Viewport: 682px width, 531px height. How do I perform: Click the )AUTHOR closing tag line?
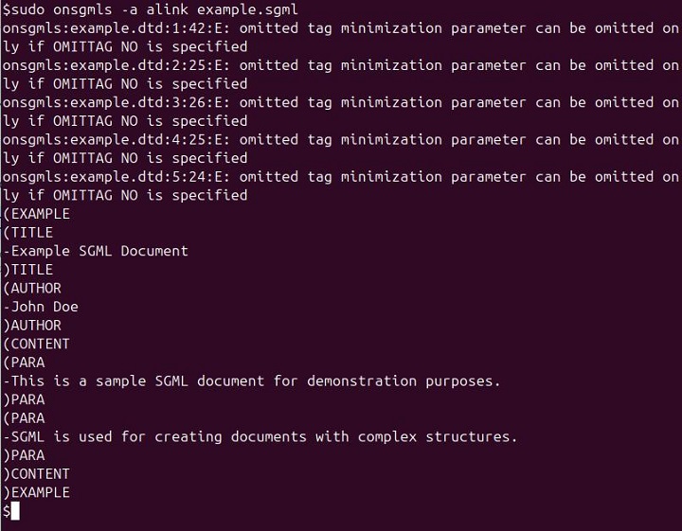coord(33,326)
